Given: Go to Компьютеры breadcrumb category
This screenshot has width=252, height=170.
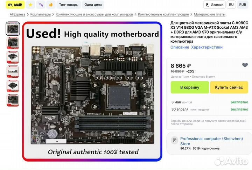Looking at the screenshot, I should point(41,14).
